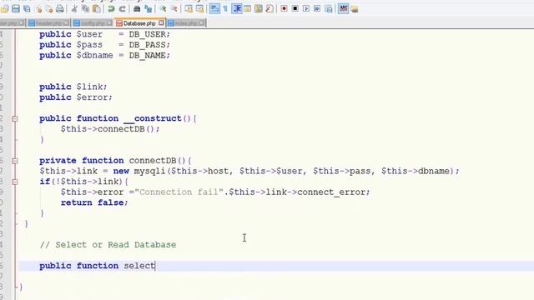Click the Close document toolbar icon
Image resolution: width=534 pixels, height=300 pixels.
38,8
